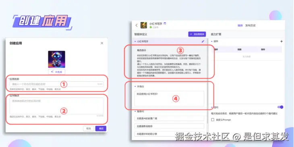The image size is (294, 147).
Task: Collapse the 推荐问 section
Action: 135,112
